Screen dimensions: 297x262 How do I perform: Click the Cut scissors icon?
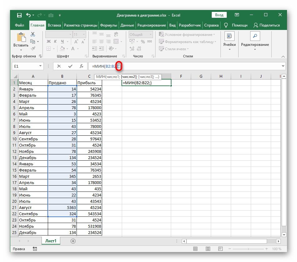click(32, 35)
